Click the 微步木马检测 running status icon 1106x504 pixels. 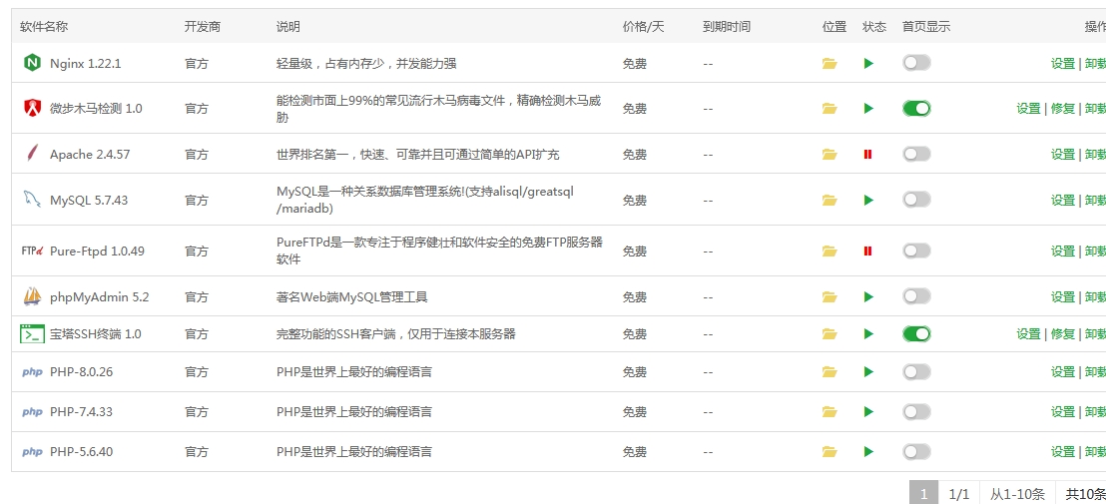coord(868,109)
